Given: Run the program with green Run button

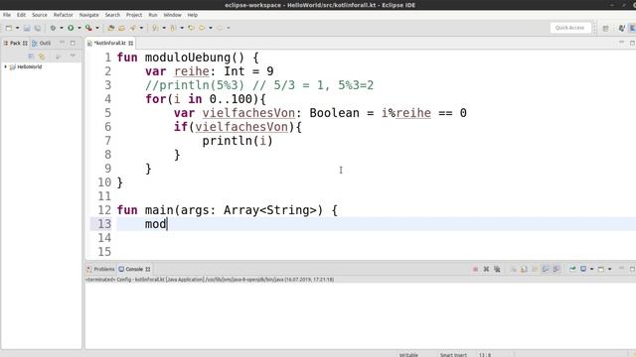Looking at the screenshot, I should (x=71, y=28).
